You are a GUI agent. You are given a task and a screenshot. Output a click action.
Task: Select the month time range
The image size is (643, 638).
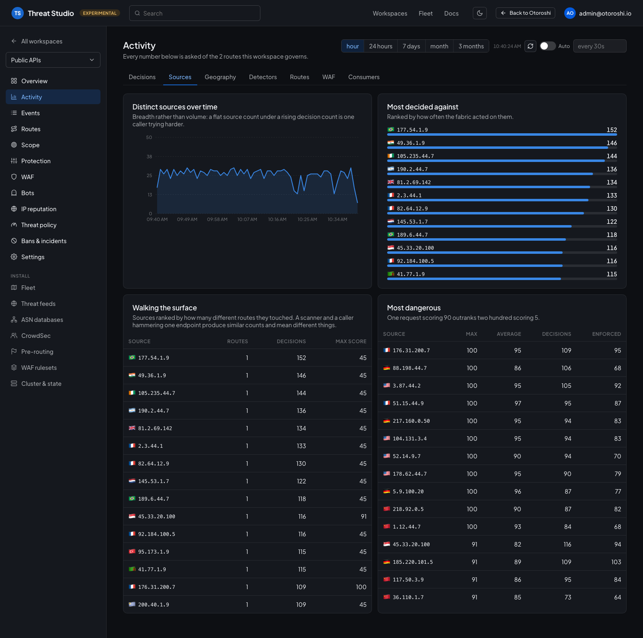tap(439, 46)
